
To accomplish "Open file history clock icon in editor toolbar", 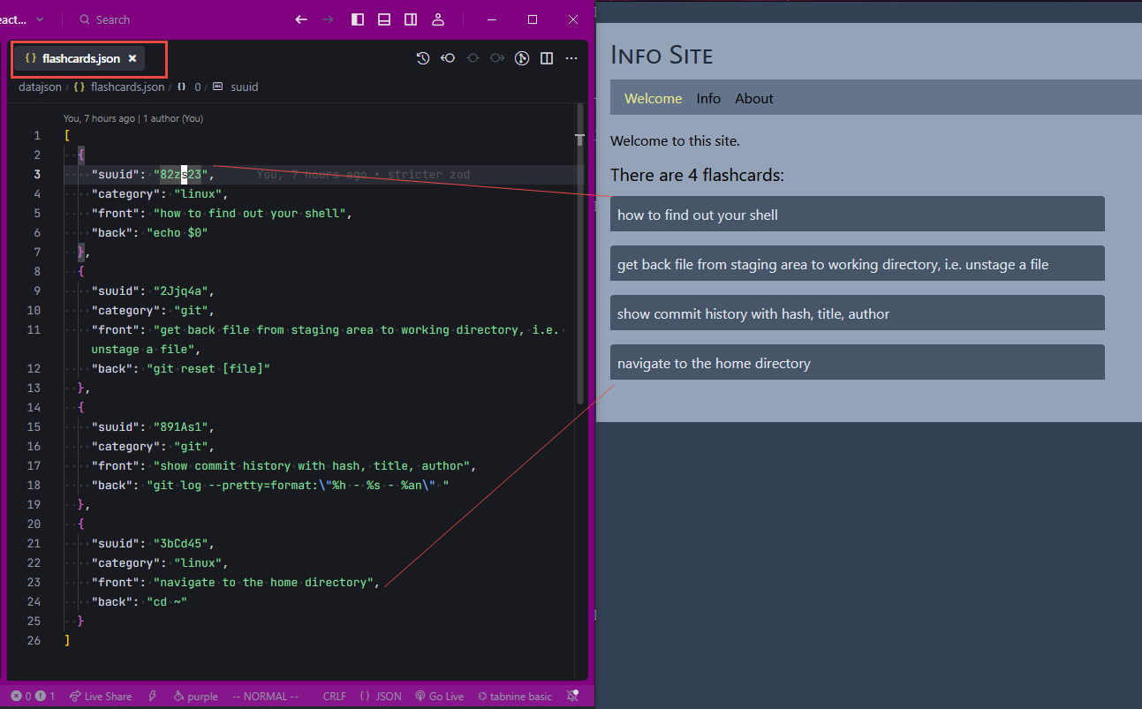I will tap(423, 58).
